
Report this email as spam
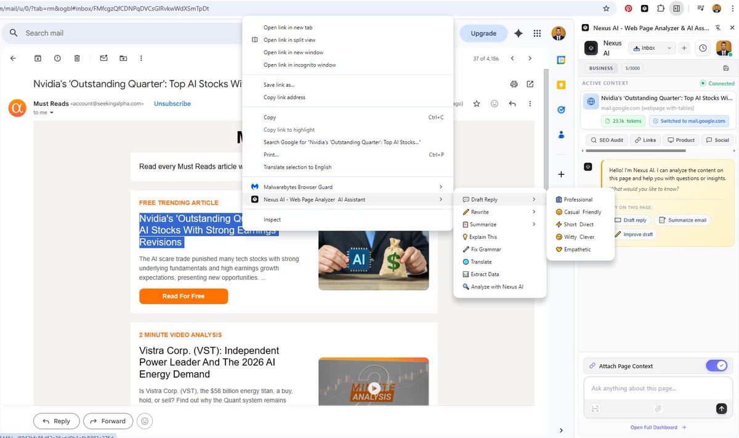(x=57, y=58)
